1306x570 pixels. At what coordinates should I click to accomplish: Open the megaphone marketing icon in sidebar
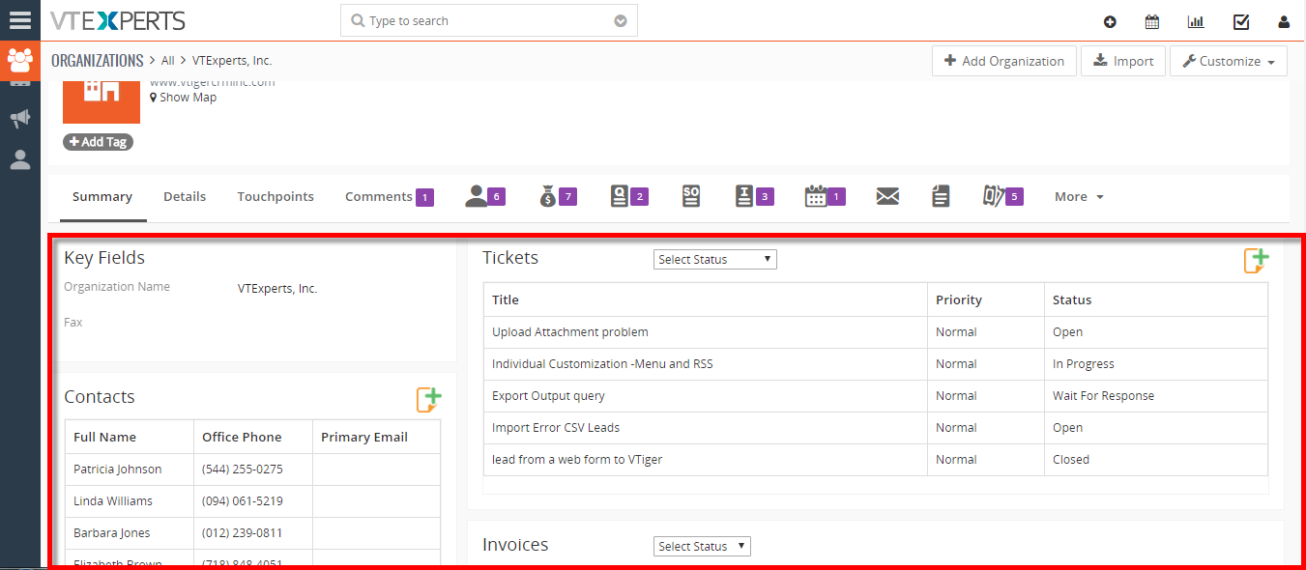tap(19, 119)
